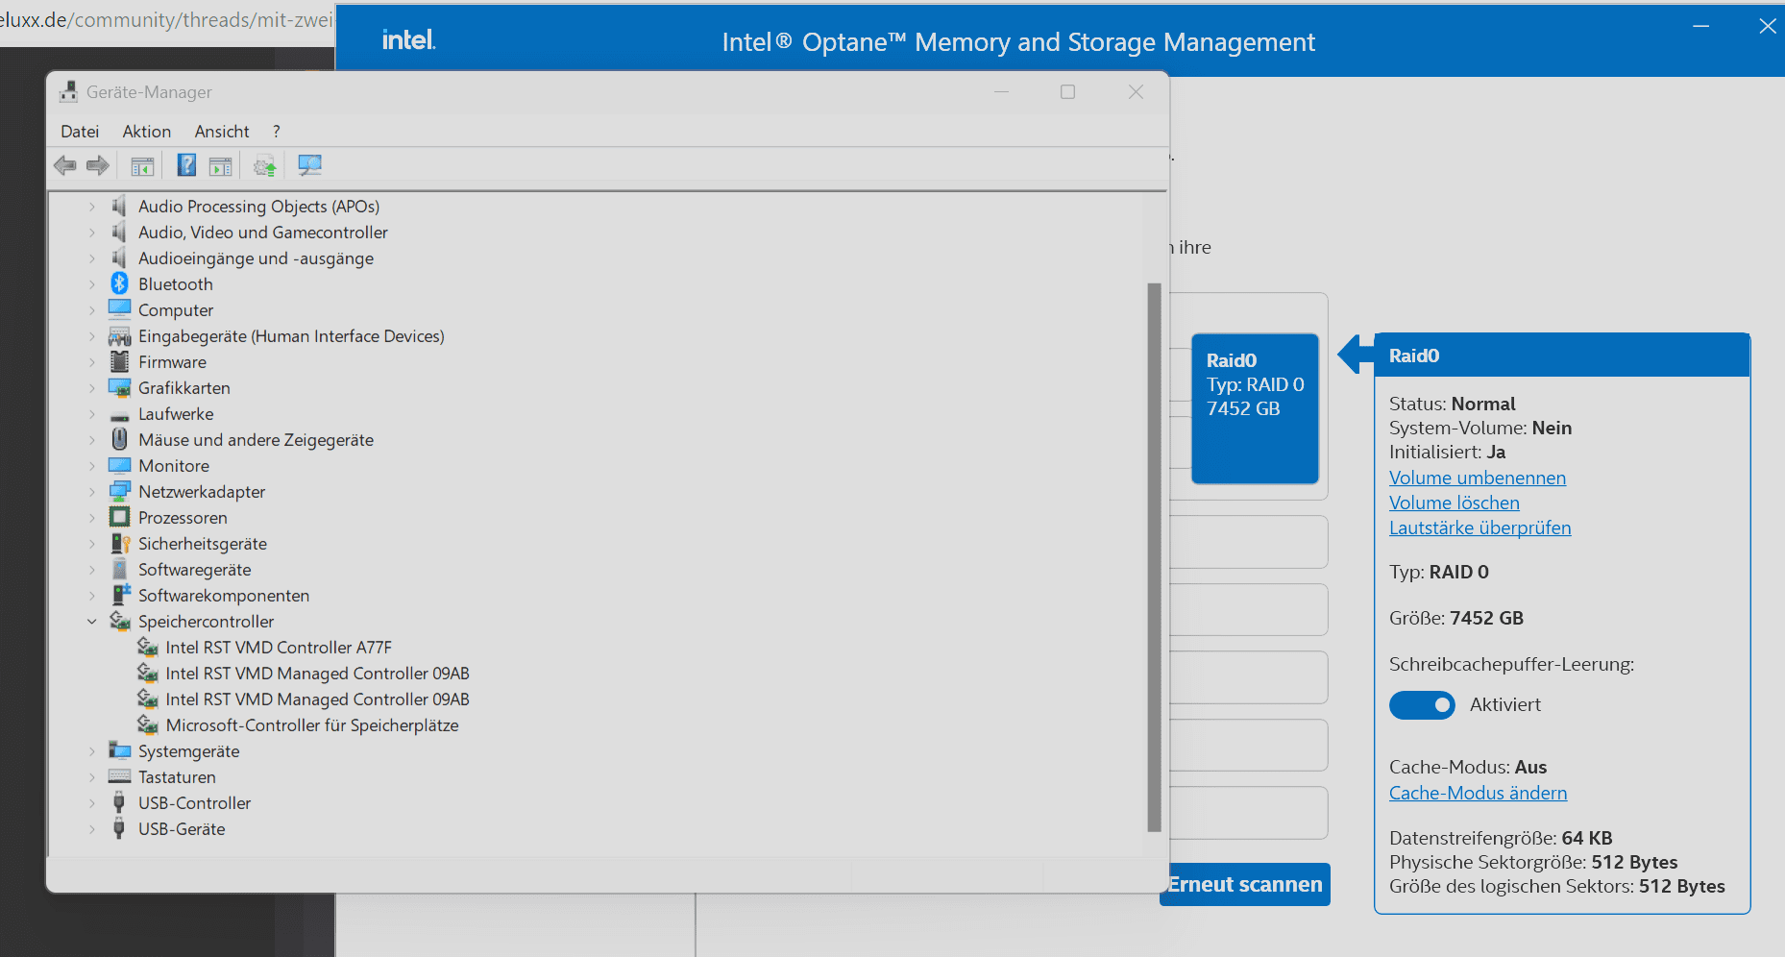Expand the Audioeingänge und -ausgänge node

[x=92, y=258]
